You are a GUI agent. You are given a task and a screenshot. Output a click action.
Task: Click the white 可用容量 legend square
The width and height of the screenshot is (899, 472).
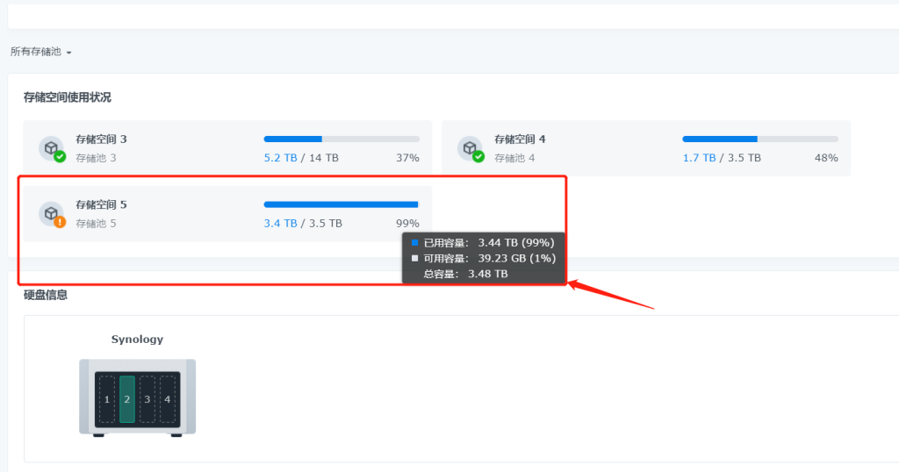pos(414,258)
